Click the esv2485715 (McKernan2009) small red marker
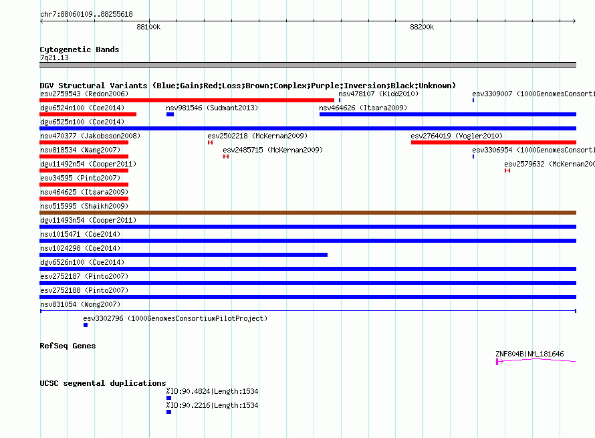The image size is (595, 438). (x=226, y=156)
